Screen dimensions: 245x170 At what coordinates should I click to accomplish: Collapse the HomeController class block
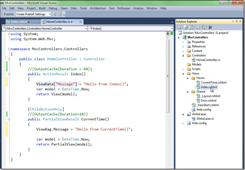pos(9,59)
